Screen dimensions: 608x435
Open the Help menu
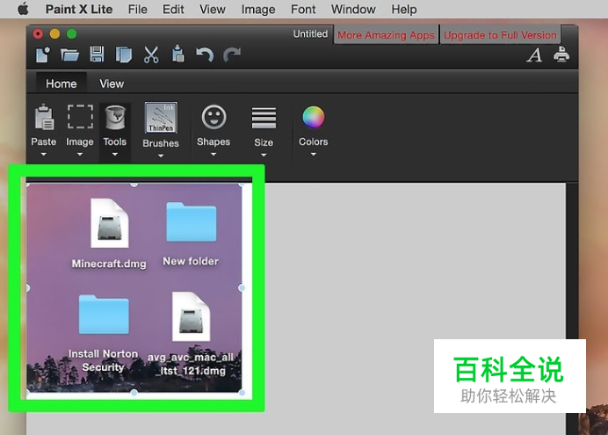tap(403, 10)
